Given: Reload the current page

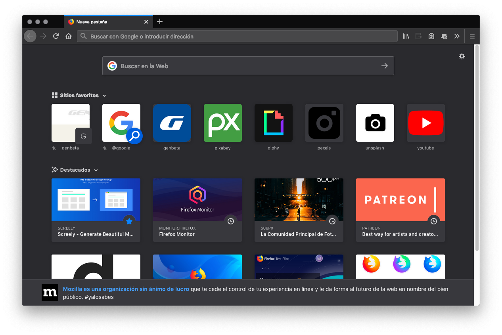Looking at the screenshot, I should point(56,36).
